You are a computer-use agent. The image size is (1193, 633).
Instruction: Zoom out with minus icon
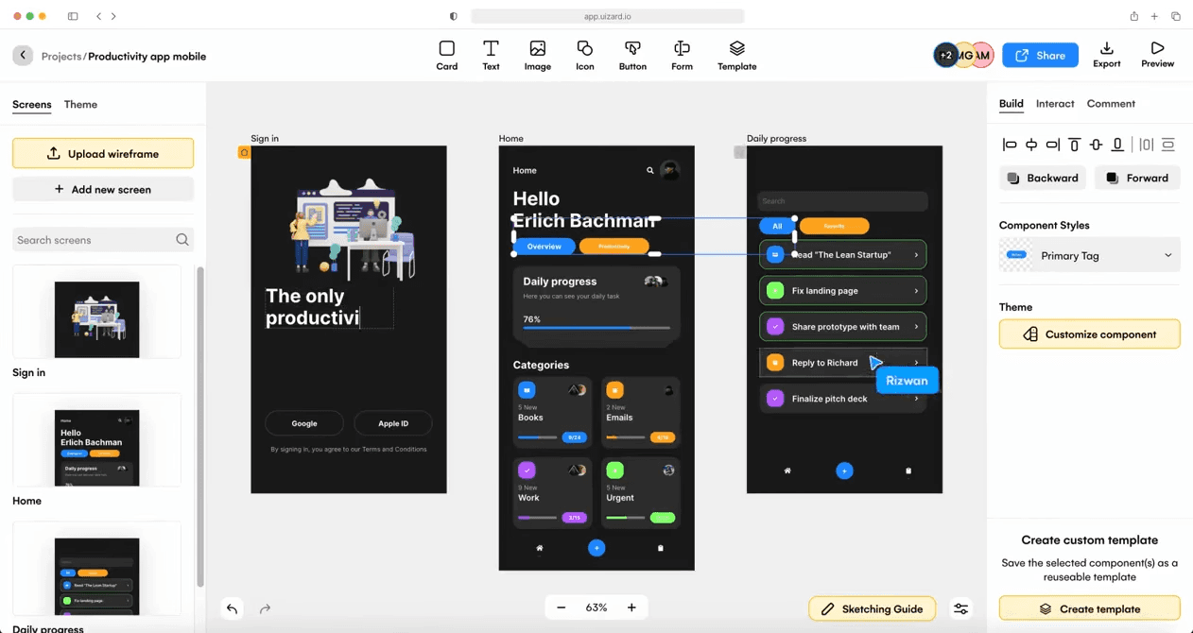561,607
